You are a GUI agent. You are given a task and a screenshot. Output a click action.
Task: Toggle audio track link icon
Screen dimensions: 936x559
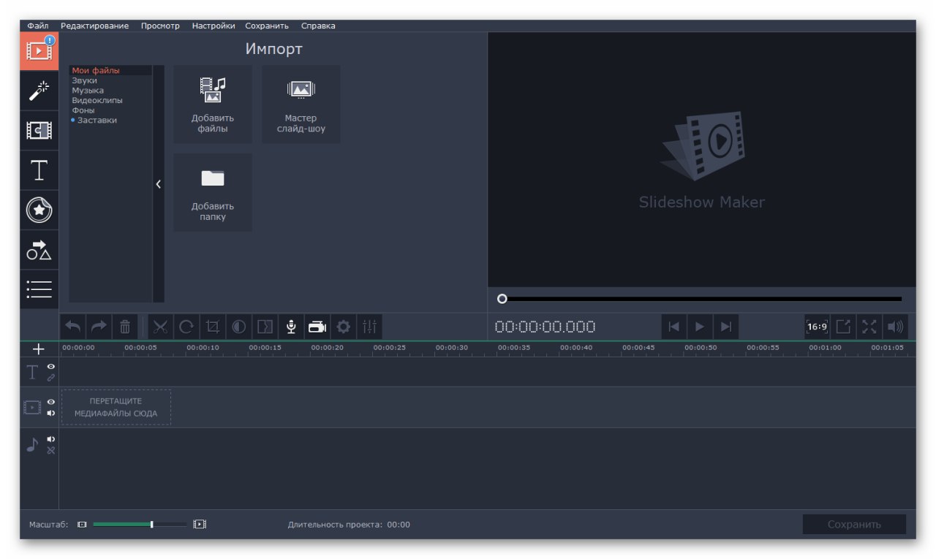point(51,450)
